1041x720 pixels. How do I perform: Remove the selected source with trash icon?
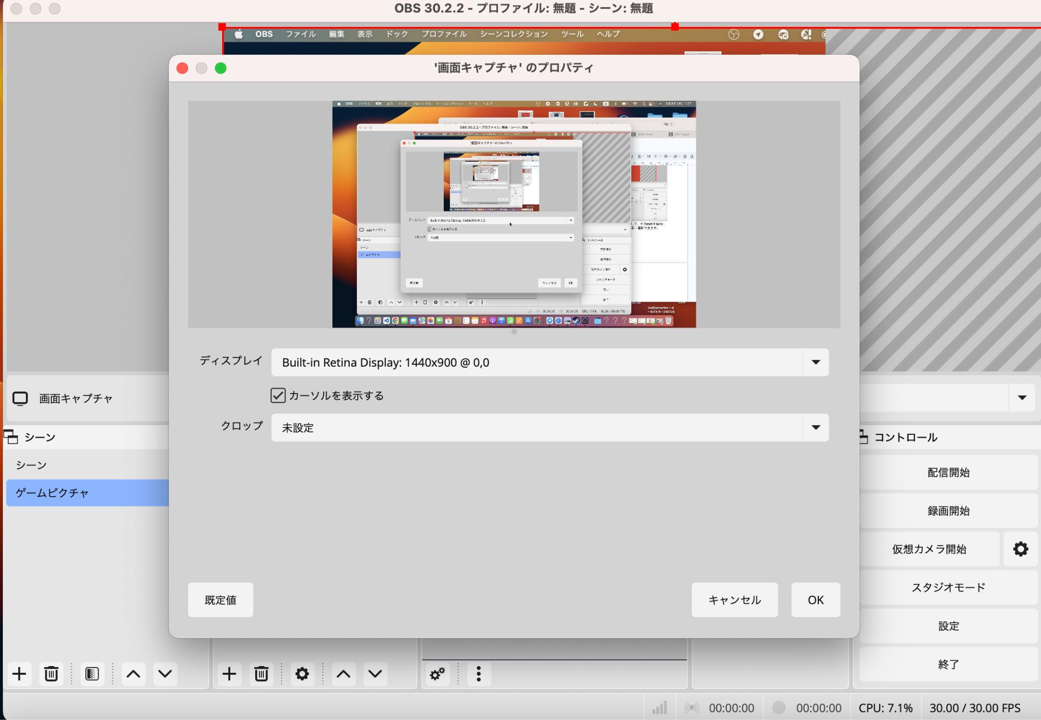pos(261,674)
